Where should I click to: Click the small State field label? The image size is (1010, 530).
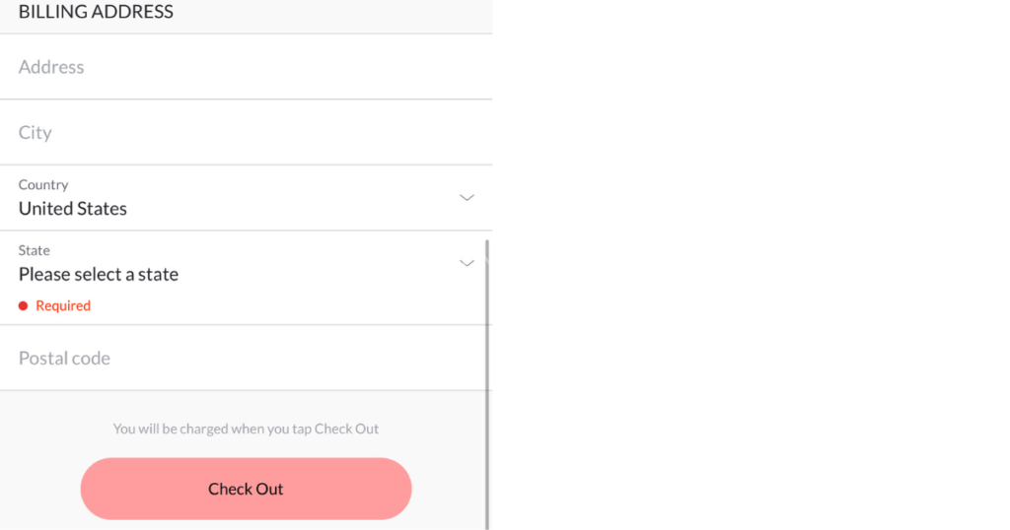pyautogui.click(x=35, y=251)
